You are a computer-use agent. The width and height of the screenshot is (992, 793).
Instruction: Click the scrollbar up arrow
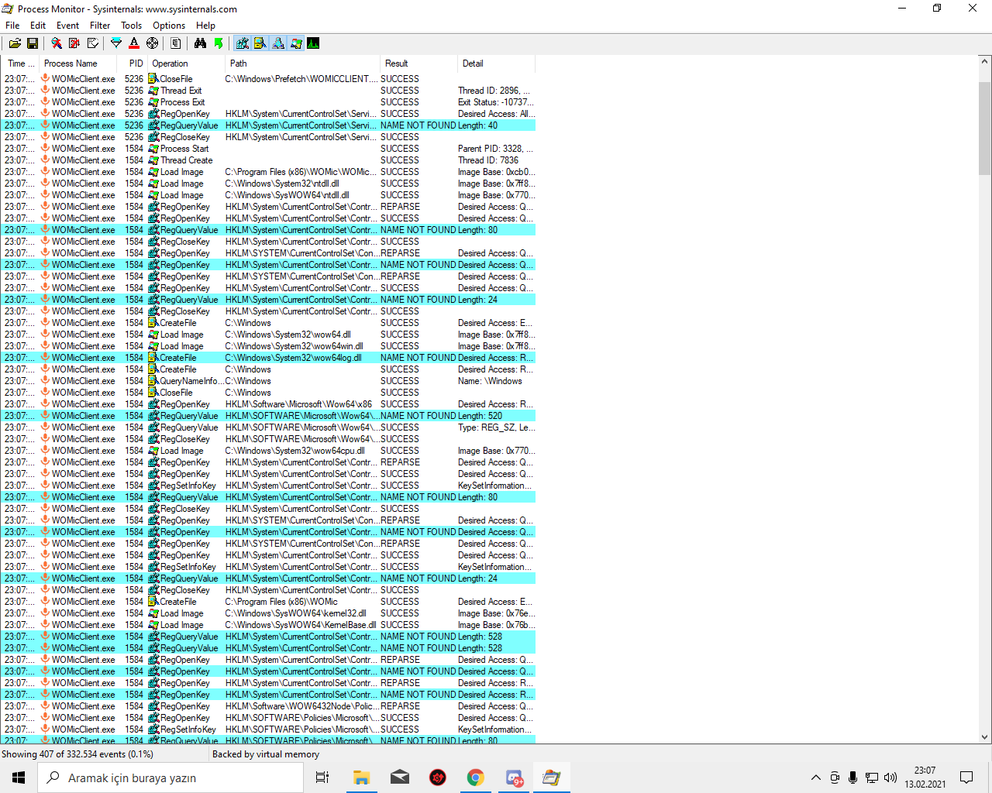coord(985,62)
